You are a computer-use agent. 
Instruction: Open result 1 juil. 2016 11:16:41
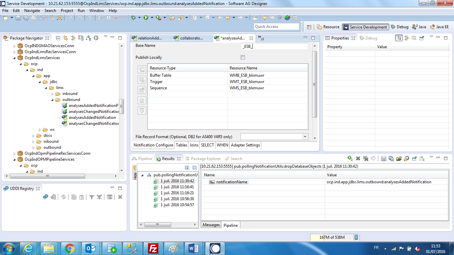(177, 187)
